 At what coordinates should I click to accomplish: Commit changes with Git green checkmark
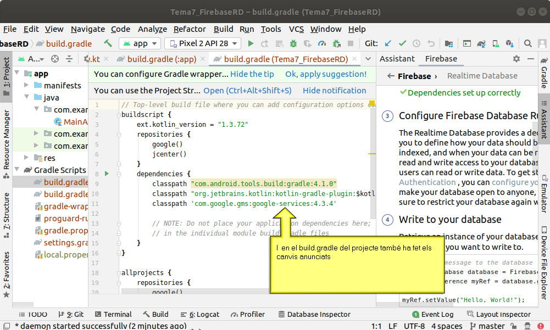pos(402,43)
